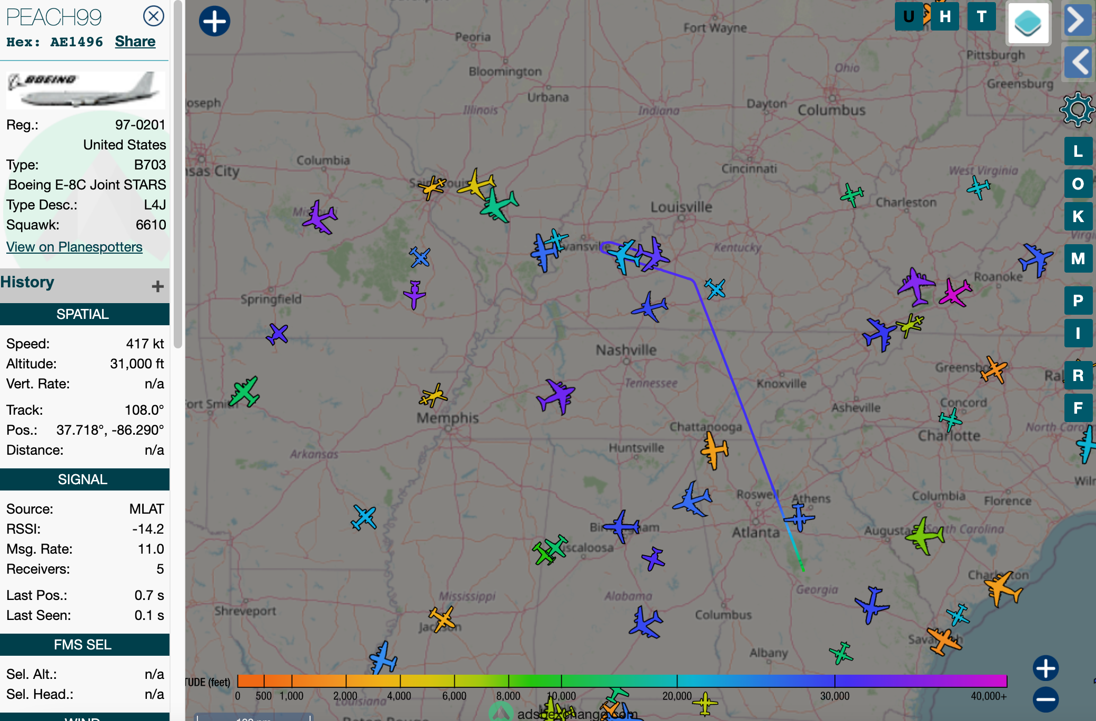
Task: Click the R map option button
Action: pos(1078,375)
